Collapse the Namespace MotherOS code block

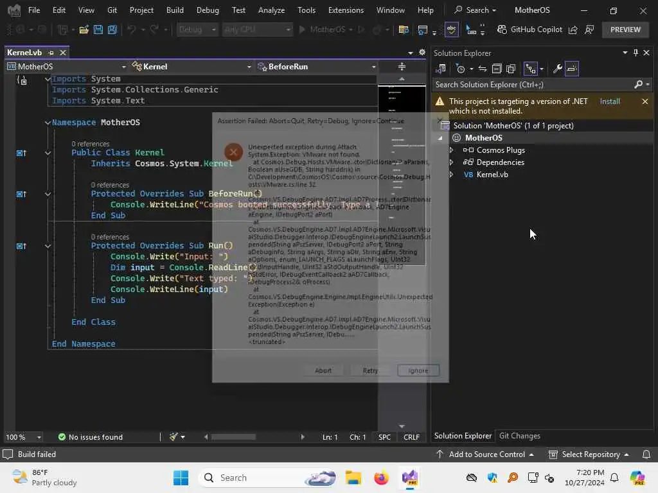[48, 123]
